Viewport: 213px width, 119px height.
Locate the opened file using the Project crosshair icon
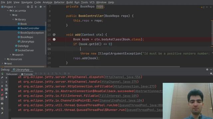pyautogui.click(x=28, y=7)
